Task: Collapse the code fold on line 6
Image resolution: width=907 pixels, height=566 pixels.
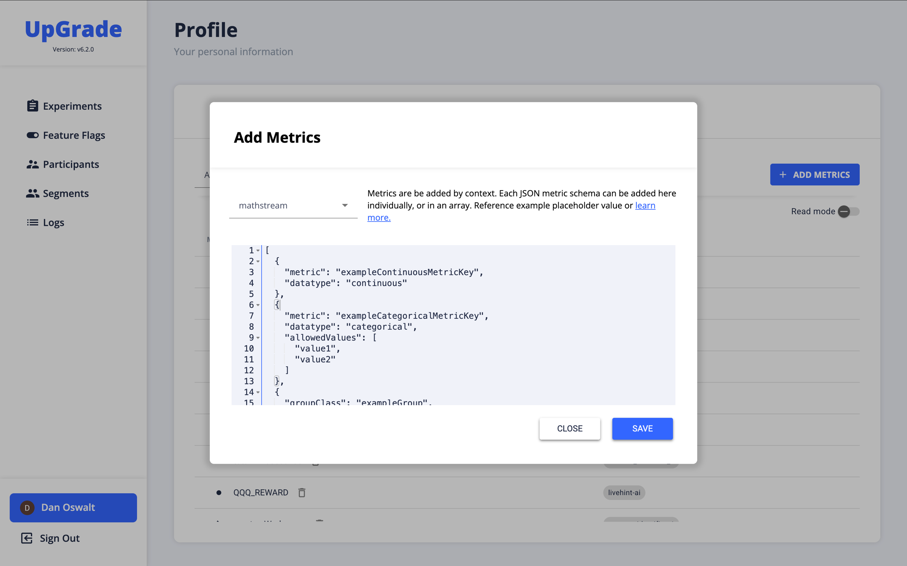Action: (x=258, y=305)
